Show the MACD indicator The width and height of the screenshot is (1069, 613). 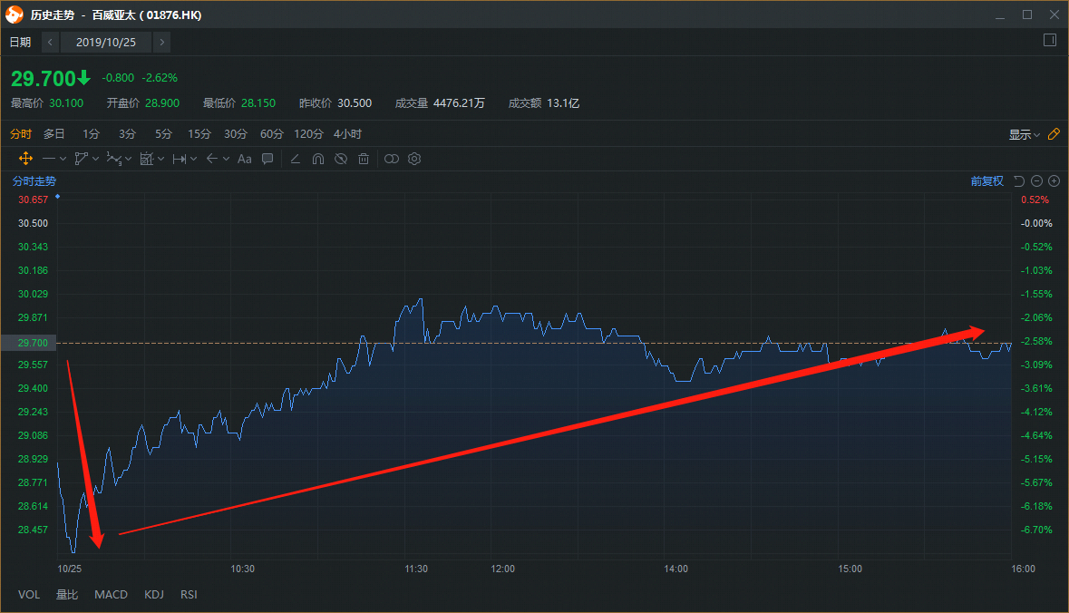tap(112, 595)
